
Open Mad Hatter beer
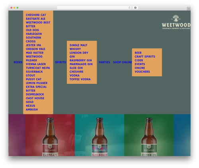(35, 53)
